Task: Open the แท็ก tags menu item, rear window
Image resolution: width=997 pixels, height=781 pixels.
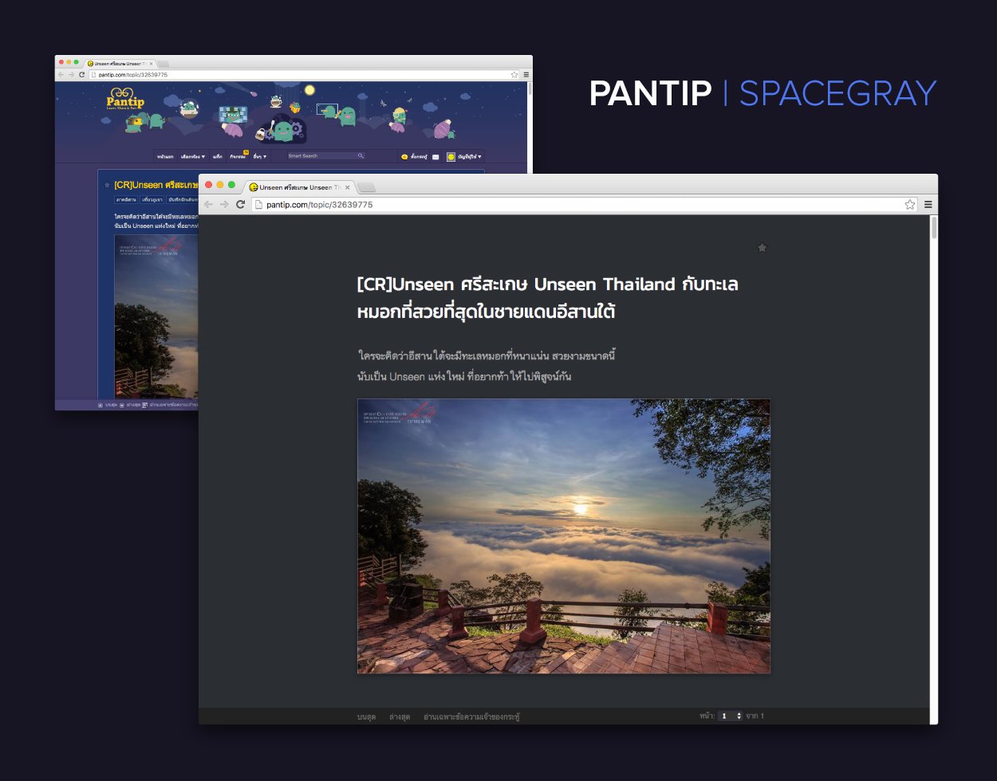Action: click(x=218, y=157)
